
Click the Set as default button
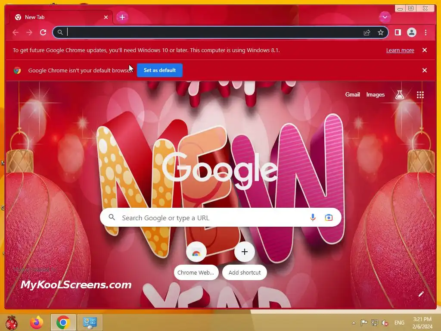159,70
